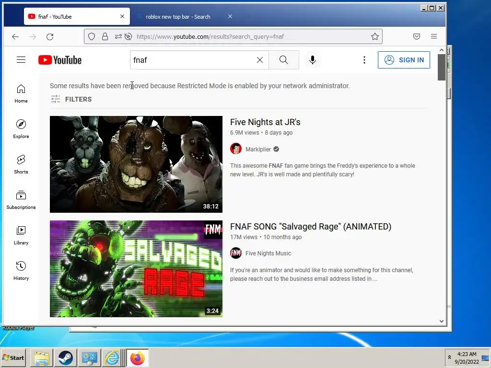Click the Restricted Mode notice text
This screenshot has height=368, width=491.
(200, 86)
